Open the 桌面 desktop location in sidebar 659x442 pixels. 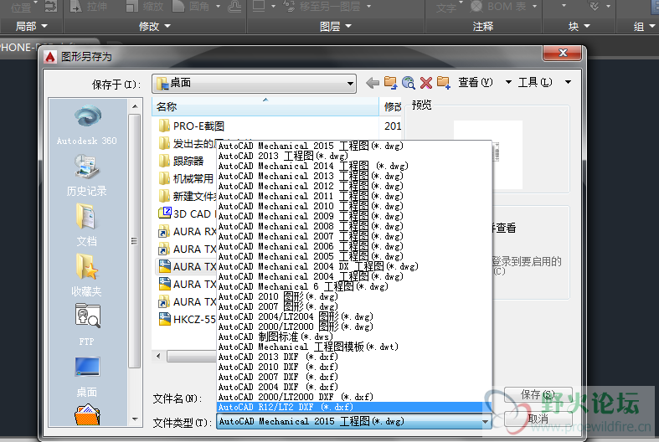(x=87, y=377)
